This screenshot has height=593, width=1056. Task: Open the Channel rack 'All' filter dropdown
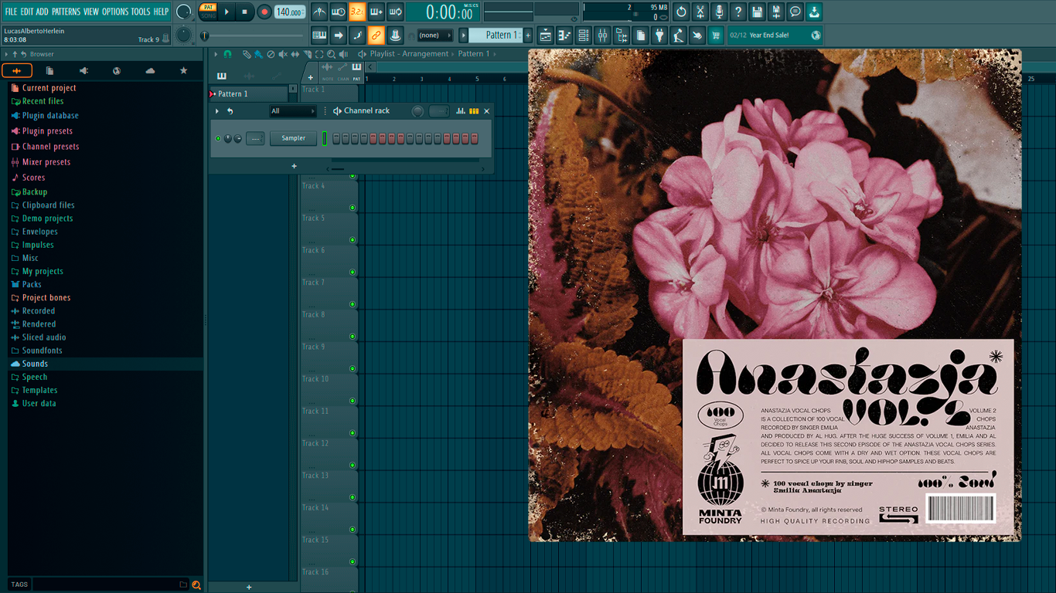click(292, 111)
